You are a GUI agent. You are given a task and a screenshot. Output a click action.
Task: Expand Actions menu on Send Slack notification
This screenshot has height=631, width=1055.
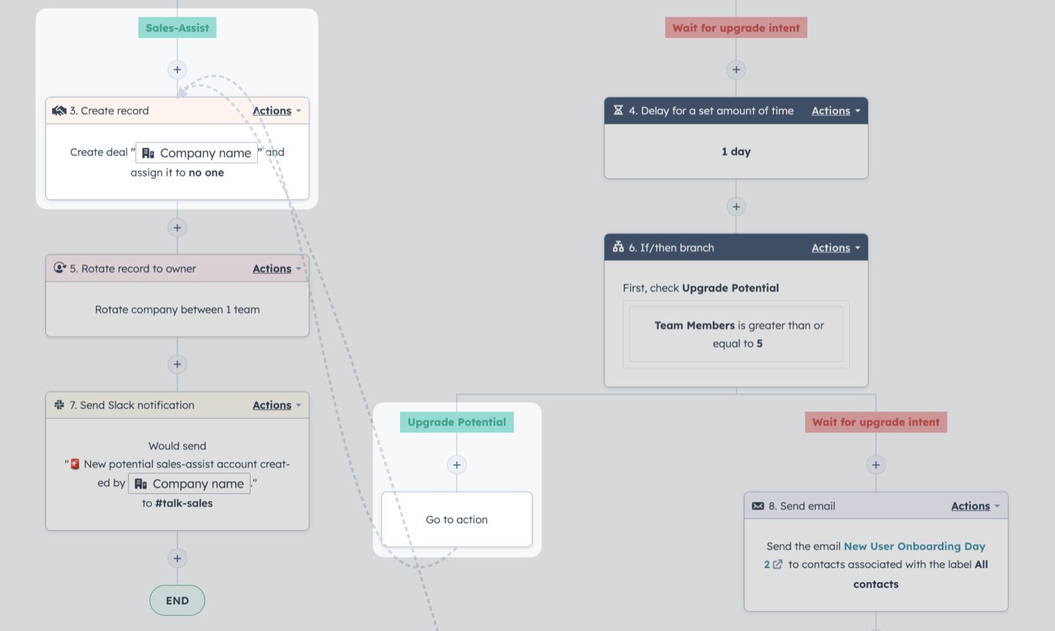[277, 405]
